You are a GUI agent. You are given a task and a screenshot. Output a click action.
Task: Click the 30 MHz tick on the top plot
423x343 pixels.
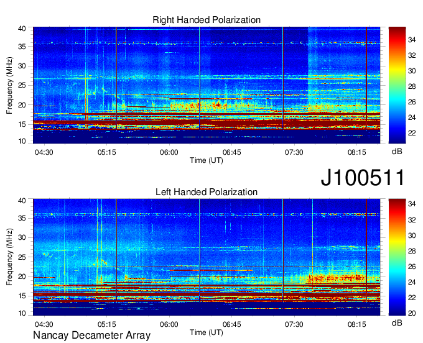pyautogui.click(x=22, y=66)
